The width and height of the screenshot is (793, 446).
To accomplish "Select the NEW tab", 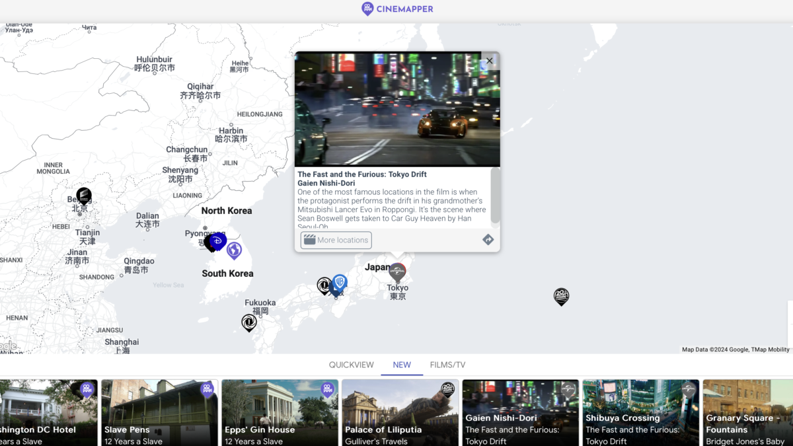I will coord(402,365).
